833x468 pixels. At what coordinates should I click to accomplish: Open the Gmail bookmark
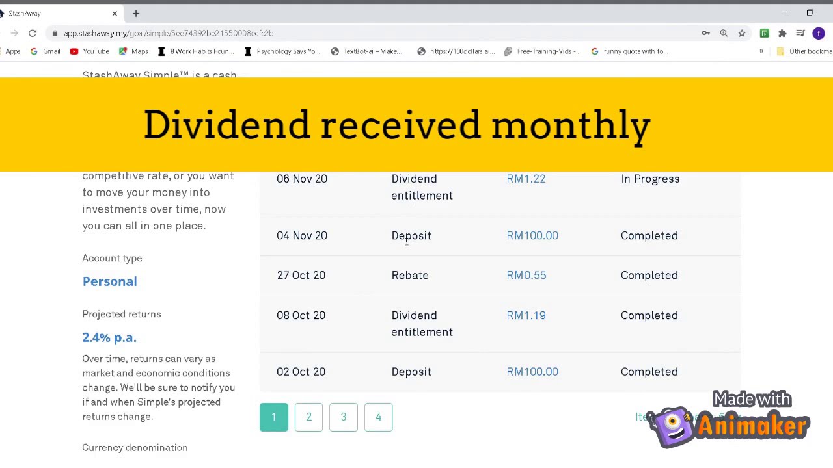pos(45,51)
